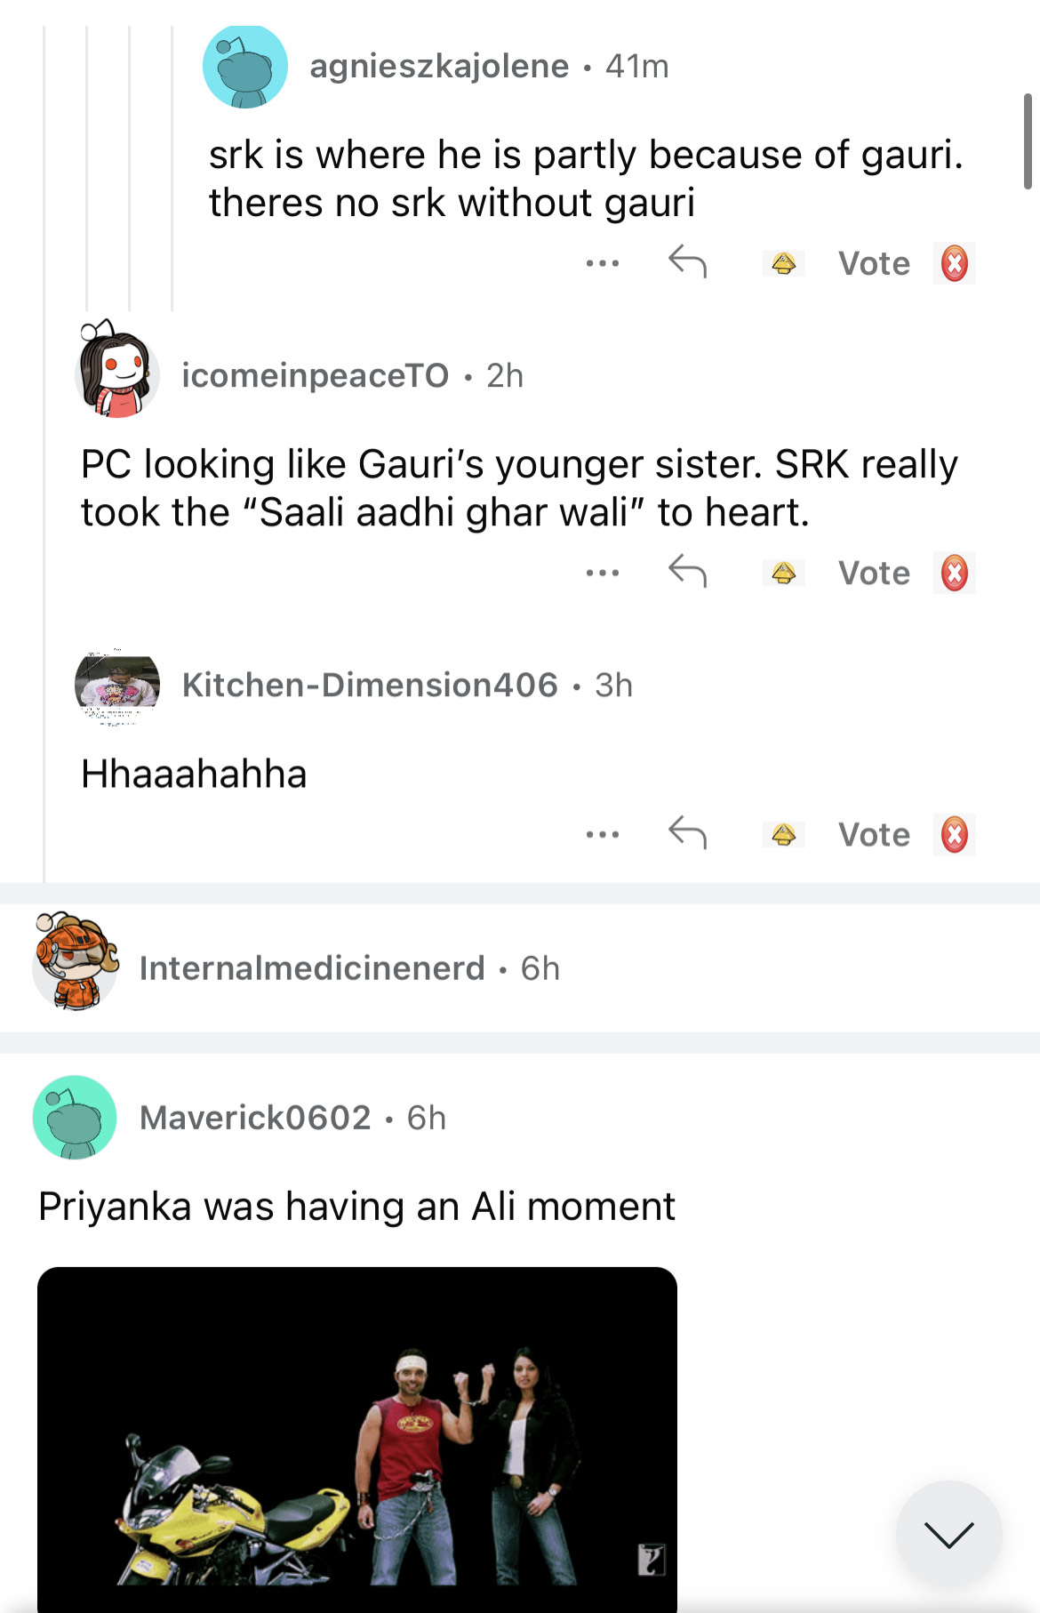
Task: Tap the jump-to-next-comment chevron button
Action: 948,1534
